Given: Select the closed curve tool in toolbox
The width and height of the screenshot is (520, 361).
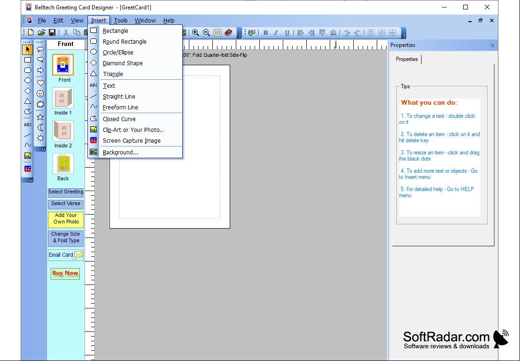Looking at the screenshot, I should [28, 111].
